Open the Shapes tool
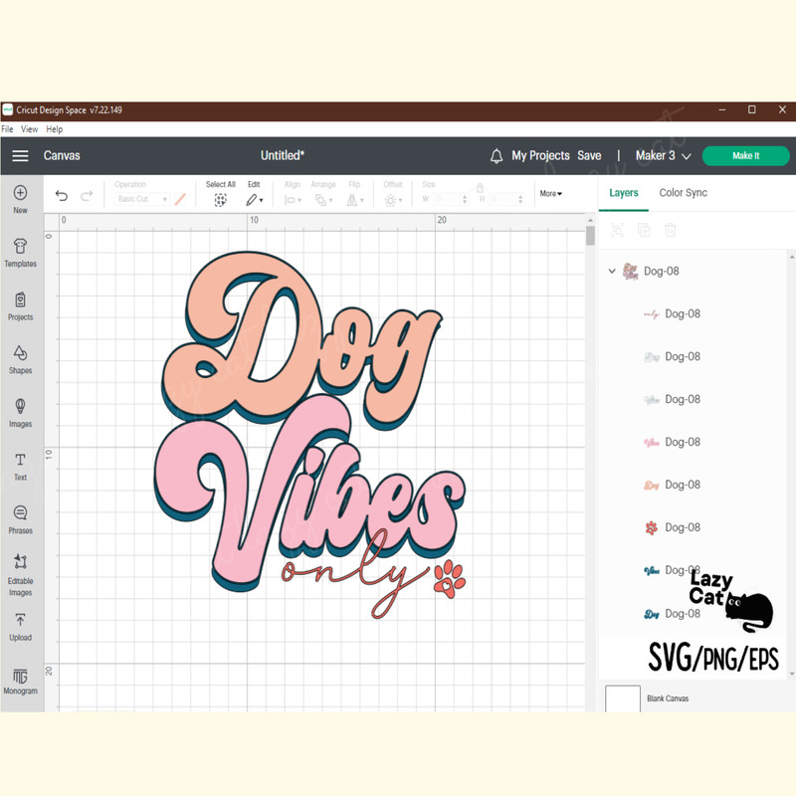 (x=20, y=358)
